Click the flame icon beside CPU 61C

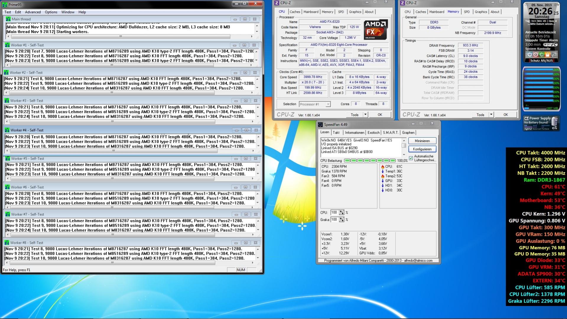383,167
